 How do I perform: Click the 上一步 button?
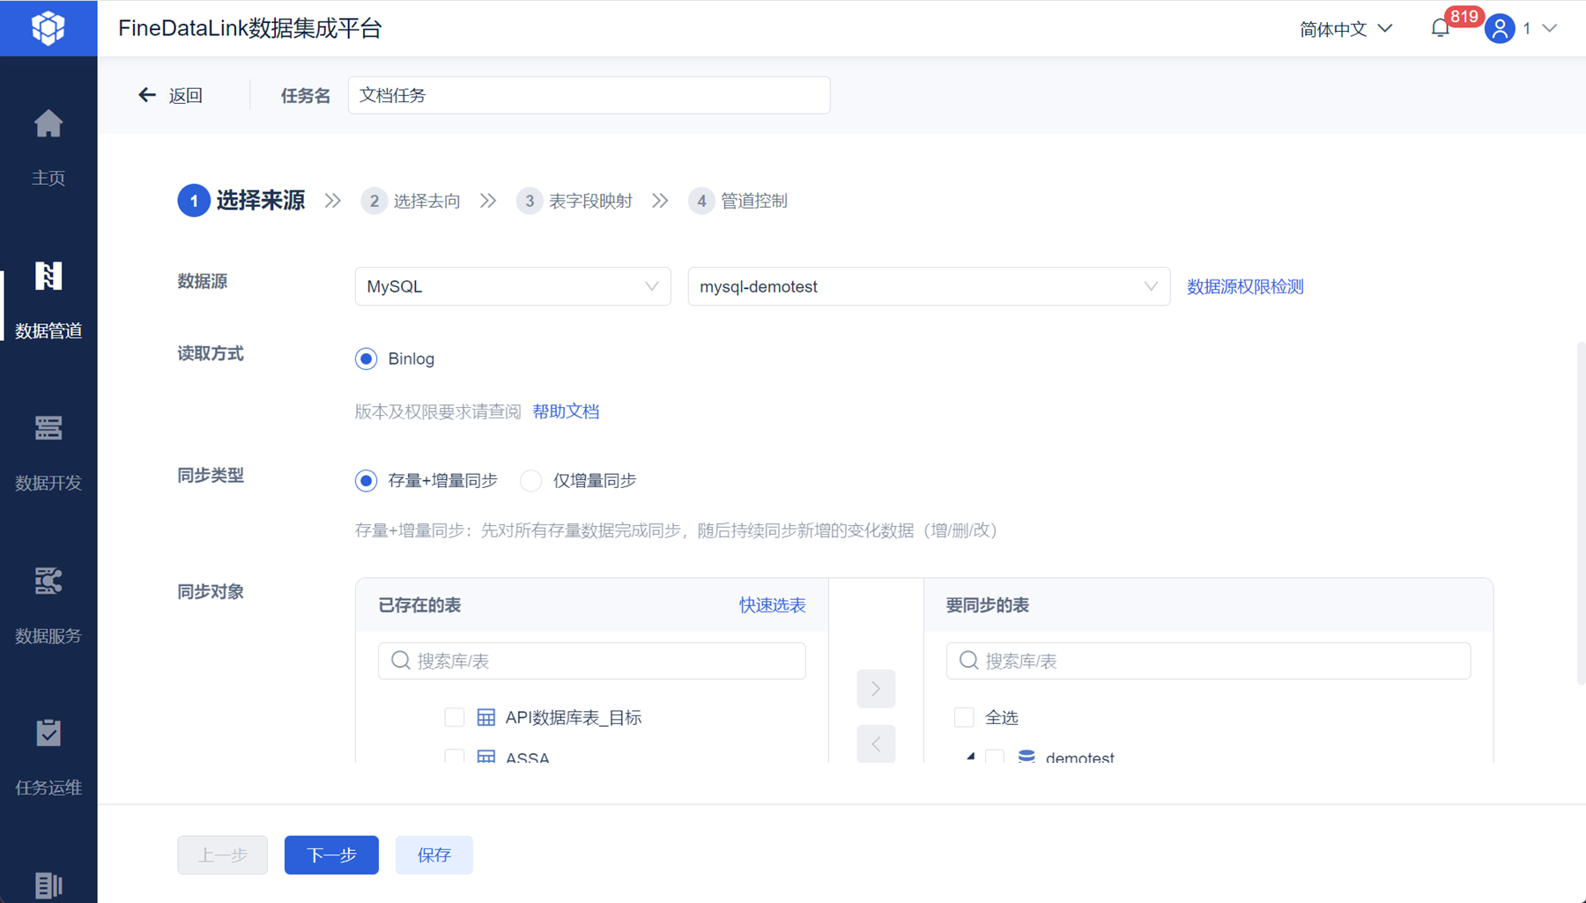click(223, 855)
